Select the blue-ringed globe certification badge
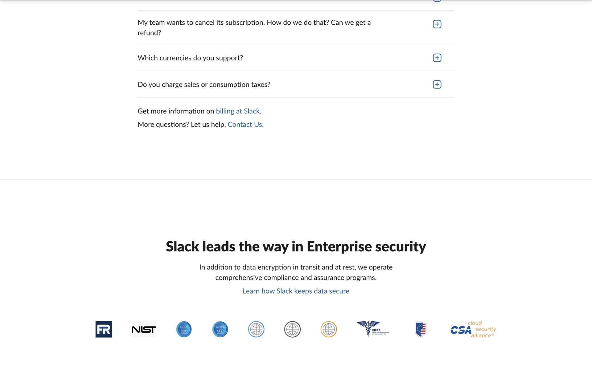 coord(256,329)
